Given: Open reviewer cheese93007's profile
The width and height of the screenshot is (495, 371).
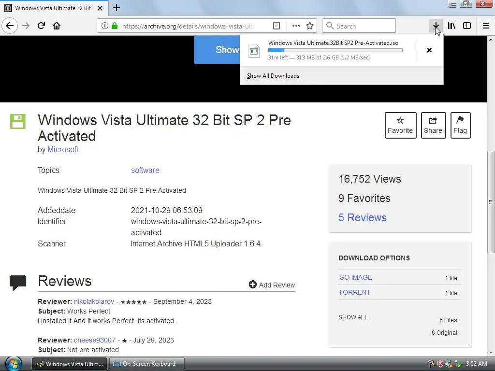Looking at the screenshot, I should click(95, 340).
